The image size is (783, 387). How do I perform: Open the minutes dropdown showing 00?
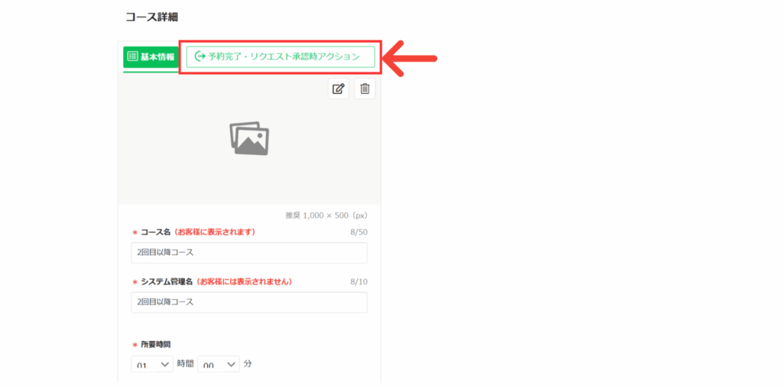(x=218, y=365)
